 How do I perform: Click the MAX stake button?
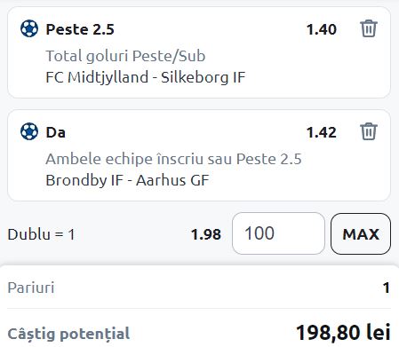point(361,233)
